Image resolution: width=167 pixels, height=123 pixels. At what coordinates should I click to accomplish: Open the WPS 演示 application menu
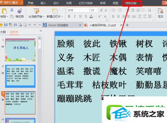pos(11,2)
